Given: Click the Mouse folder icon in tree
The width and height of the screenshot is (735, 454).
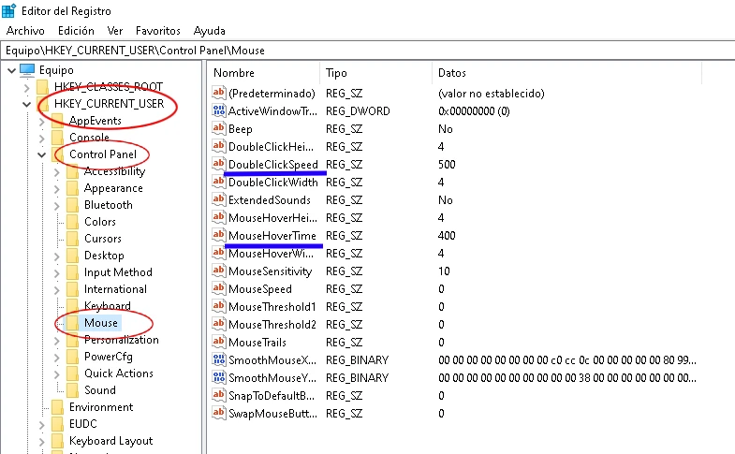Looking at the screenshot, I should [x=71, y=323].
